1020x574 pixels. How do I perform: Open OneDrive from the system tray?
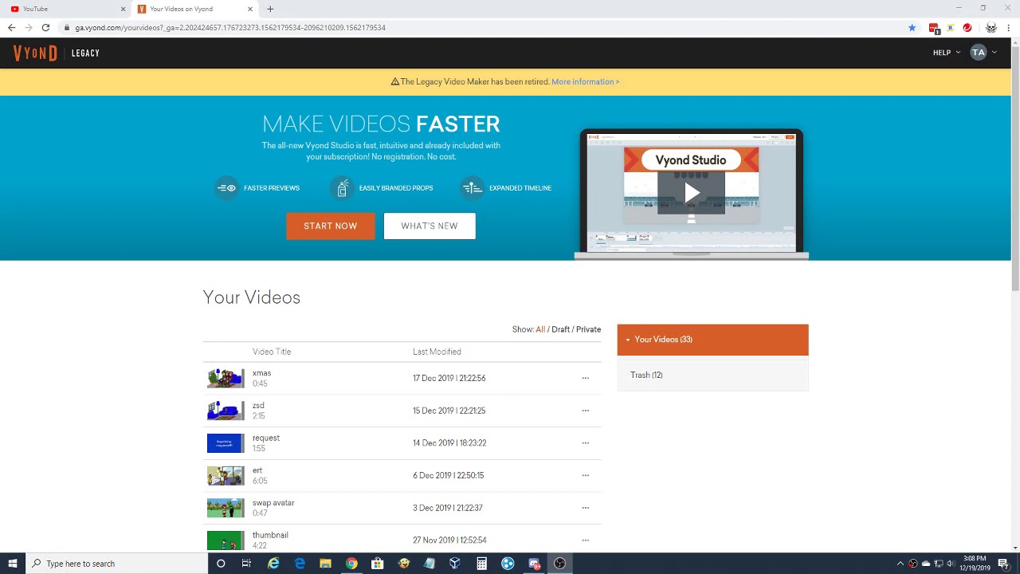coord(925,564)
